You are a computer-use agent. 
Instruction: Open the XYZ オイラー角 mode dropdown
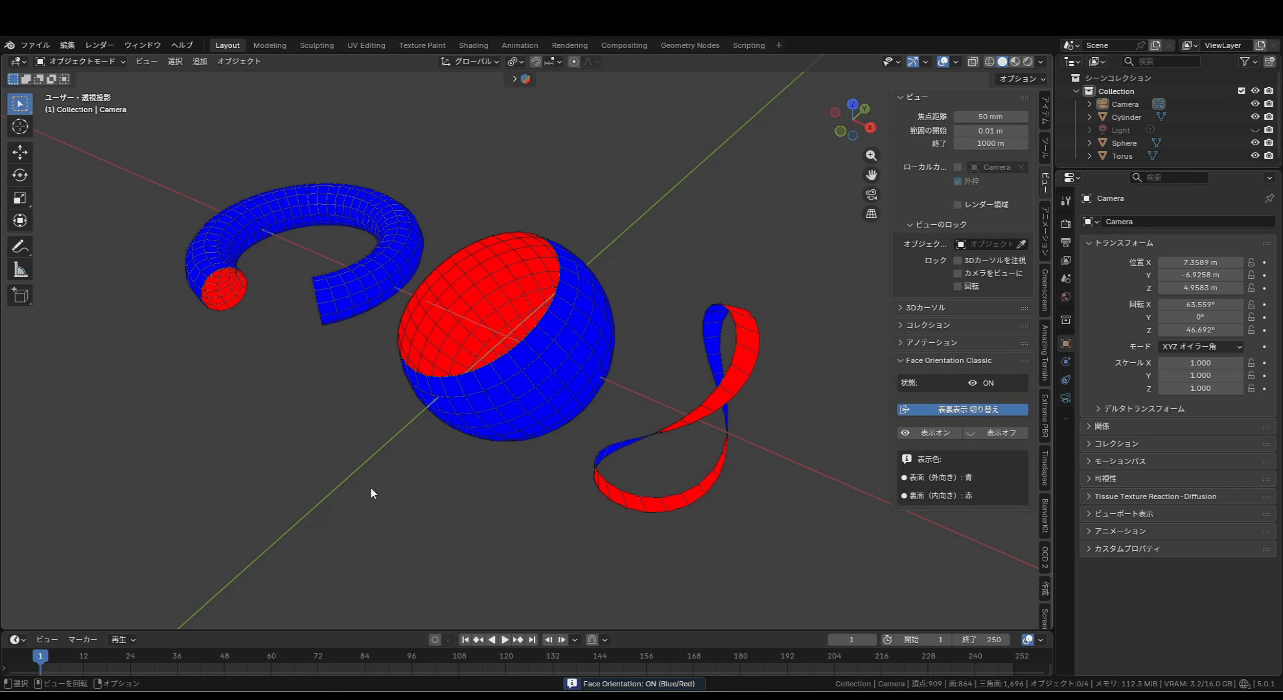(1201, 347)
